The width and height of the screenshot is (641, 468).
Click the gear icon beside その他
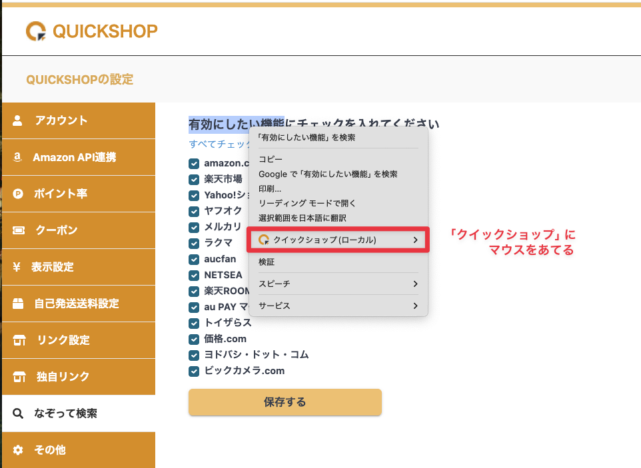click(x=18, y=450)
